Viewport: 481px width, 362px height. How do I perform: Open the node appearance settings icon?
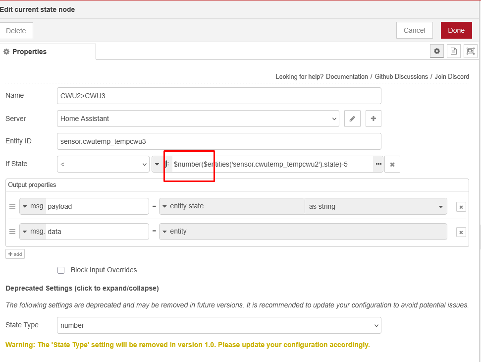tap(470, 51)
